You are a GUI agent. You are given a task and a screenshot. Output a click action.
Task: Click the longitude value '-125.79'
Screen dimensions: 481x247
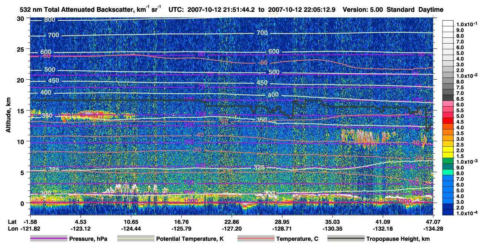181,228
